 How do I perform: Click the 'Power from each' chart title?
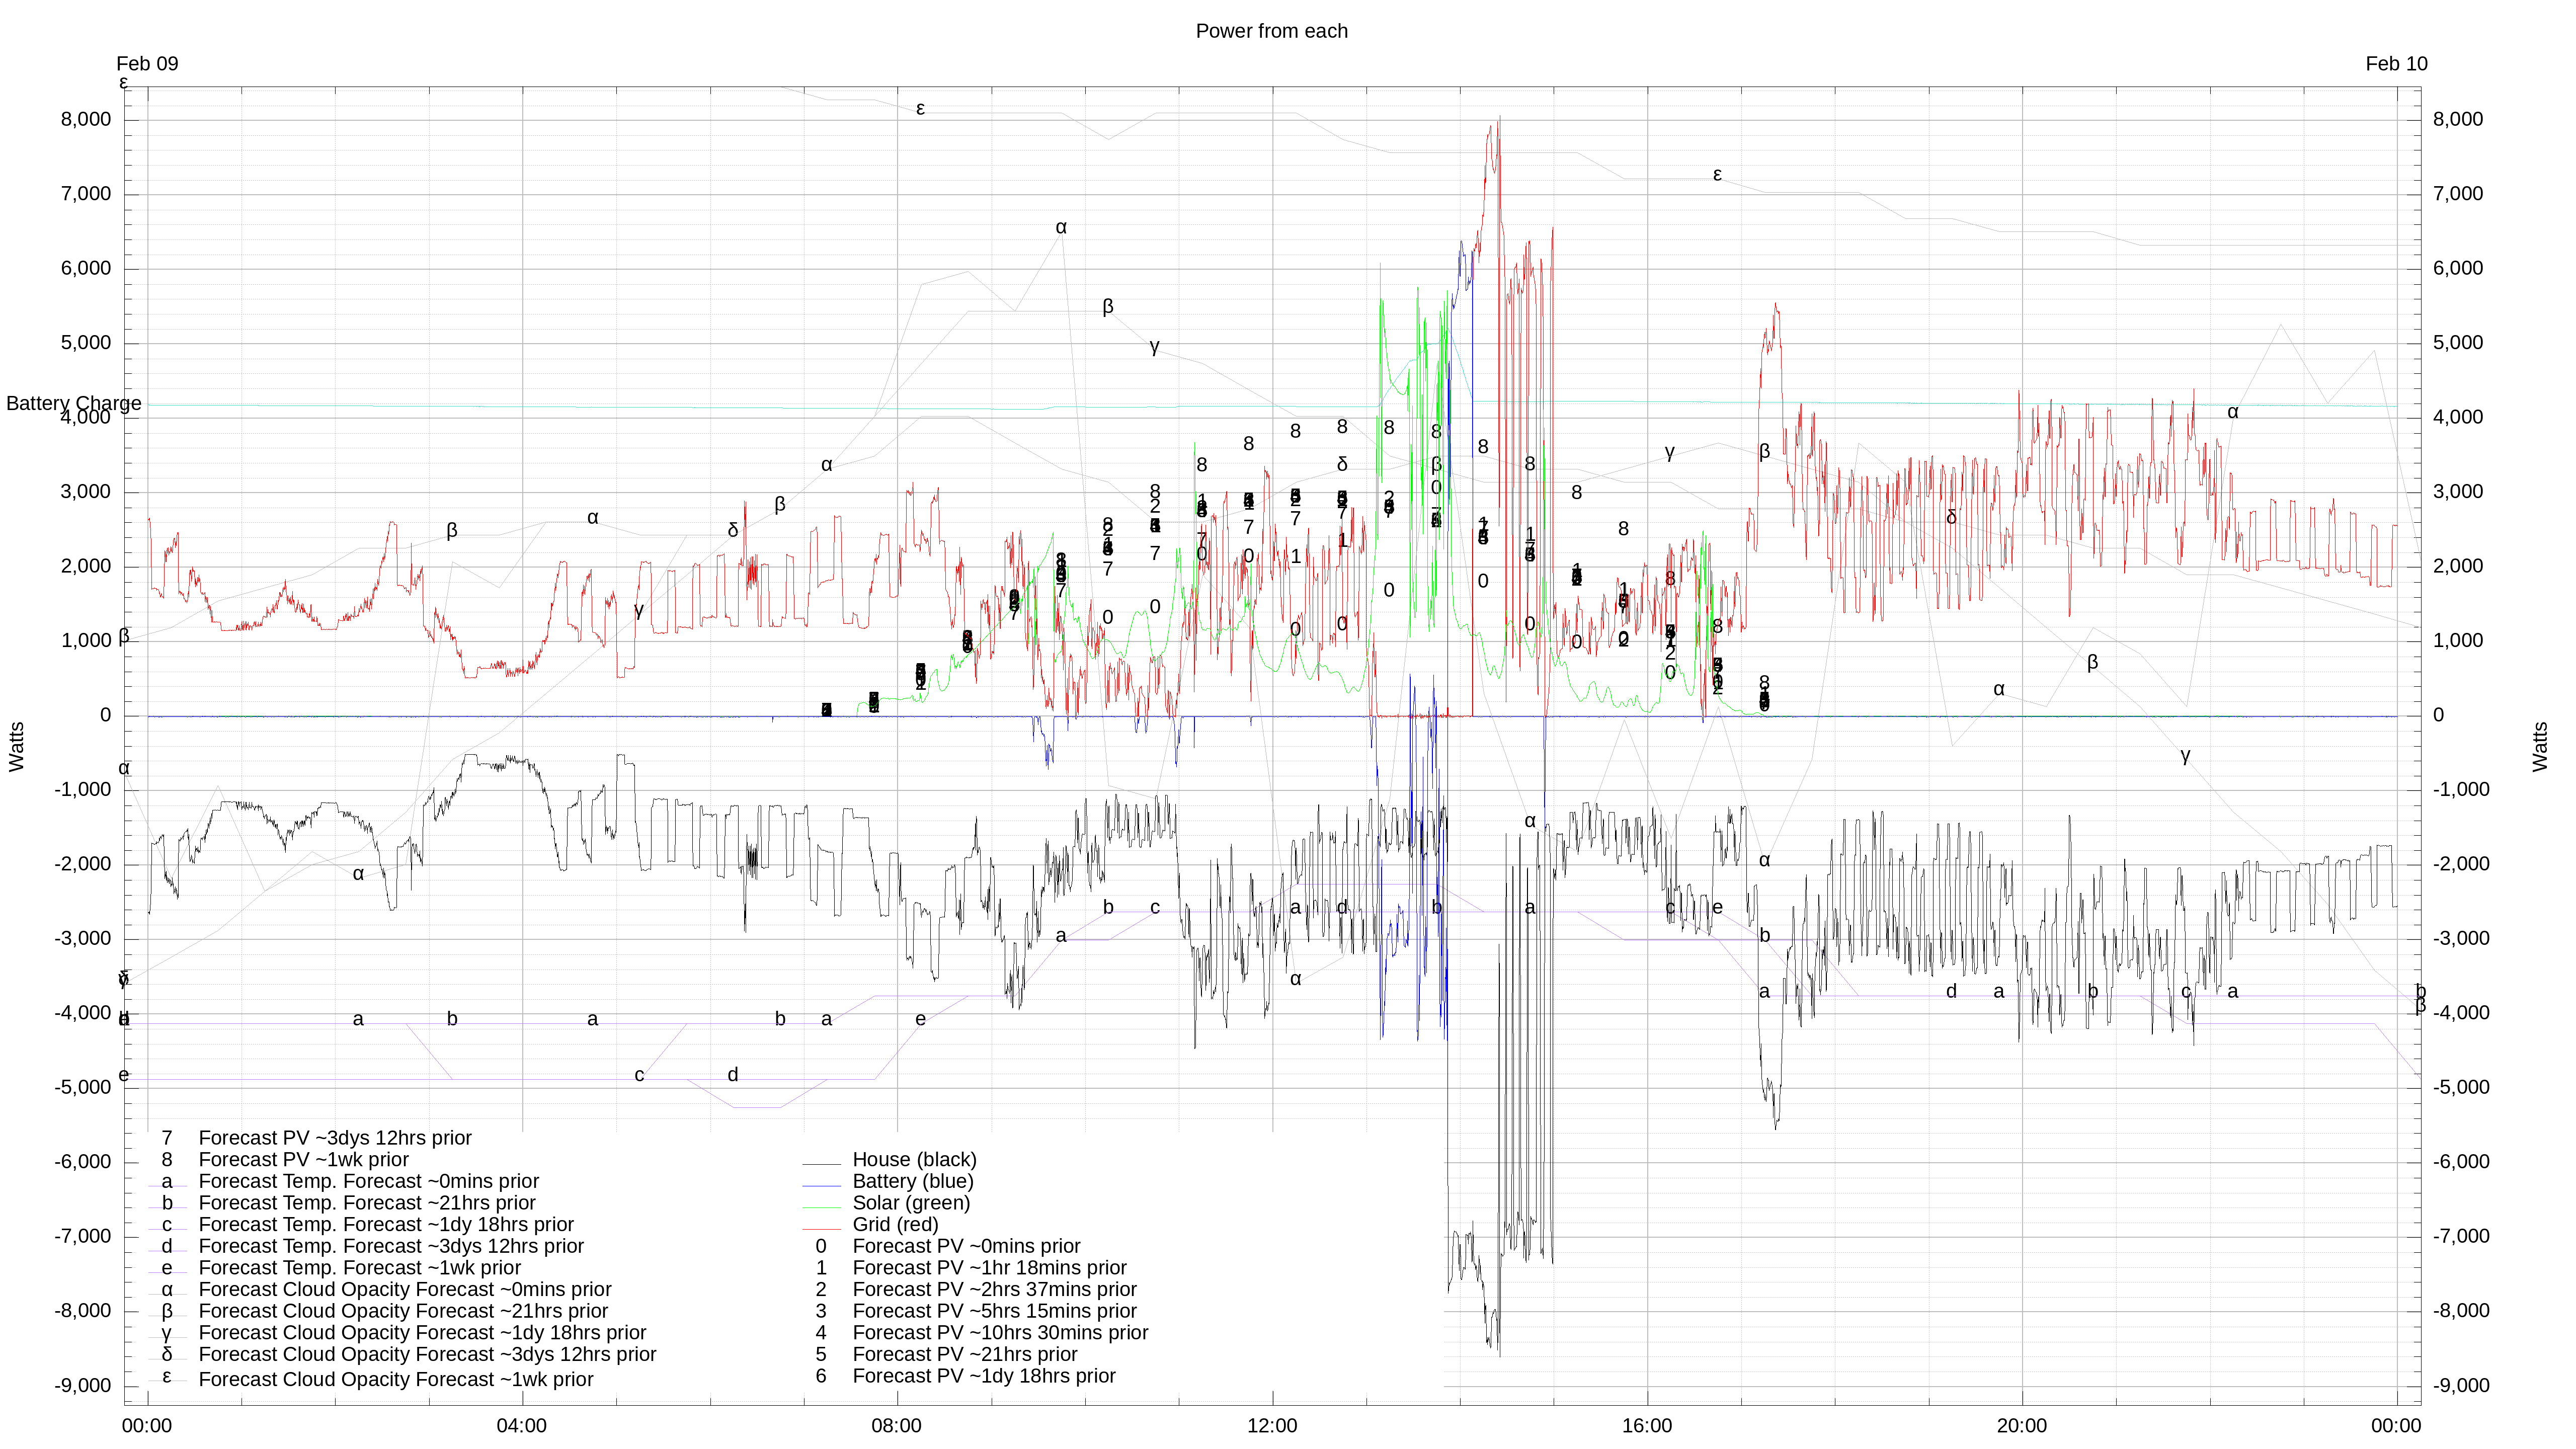coord(1271,31)
